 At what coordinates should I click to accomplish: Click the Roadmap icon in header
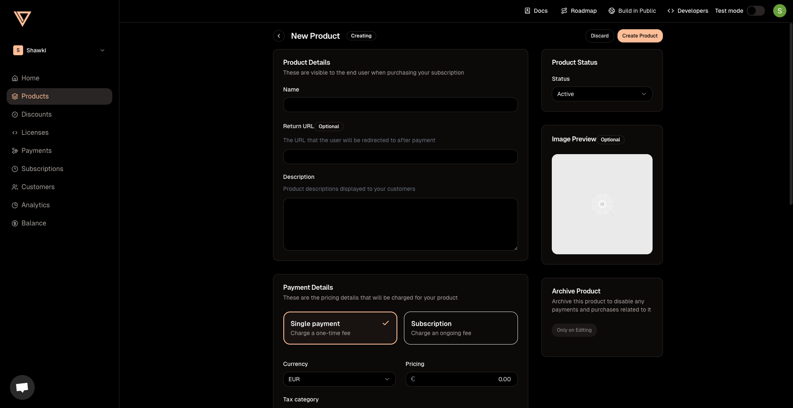coord(564,11)
